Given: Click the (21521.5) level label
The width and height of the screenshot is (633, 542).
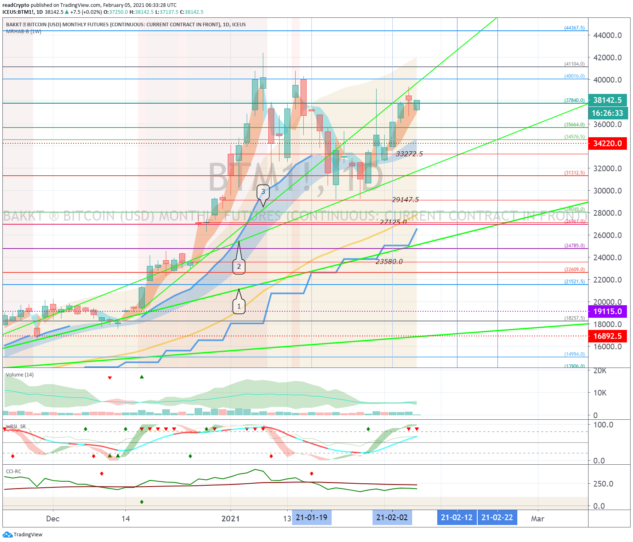Looking at the screenshot, I should point(574,282).
